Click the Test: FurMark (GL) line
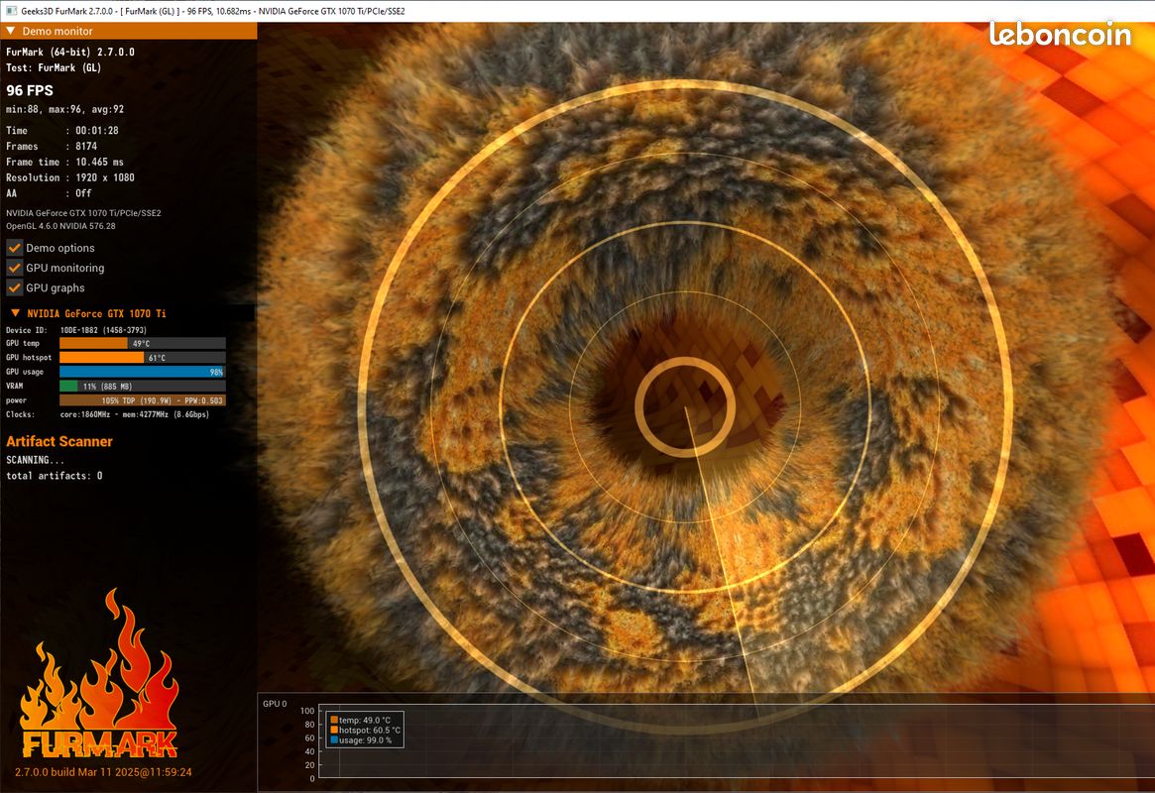Screen dimensions: 1155x793 pos(54,67)
